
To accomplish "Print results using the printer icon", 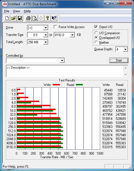I will pyautogui.click(x=28, y=18).
